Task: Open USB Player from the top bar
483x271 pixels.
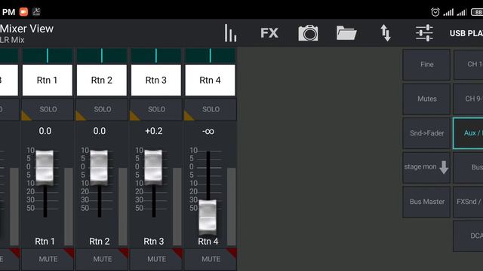Action: [466, 33]
